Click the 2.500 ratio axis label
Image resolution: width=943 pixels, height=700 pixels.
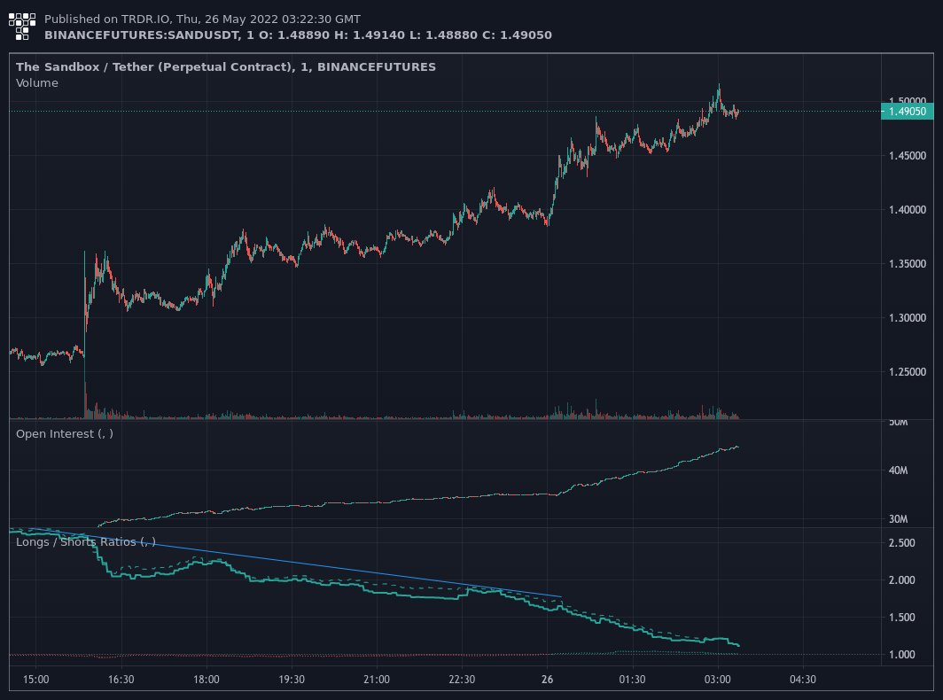[901, 543]
